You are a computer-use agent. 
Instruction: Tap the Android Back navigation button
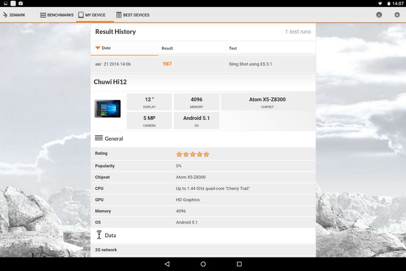point(167,264)
